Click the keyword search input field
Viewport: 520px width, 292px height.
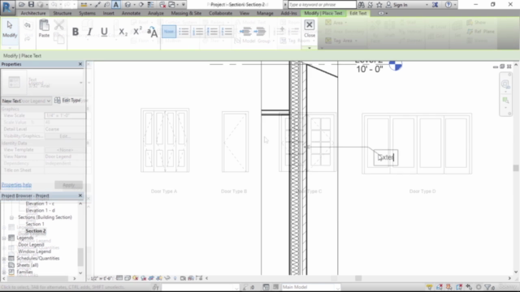322,5
